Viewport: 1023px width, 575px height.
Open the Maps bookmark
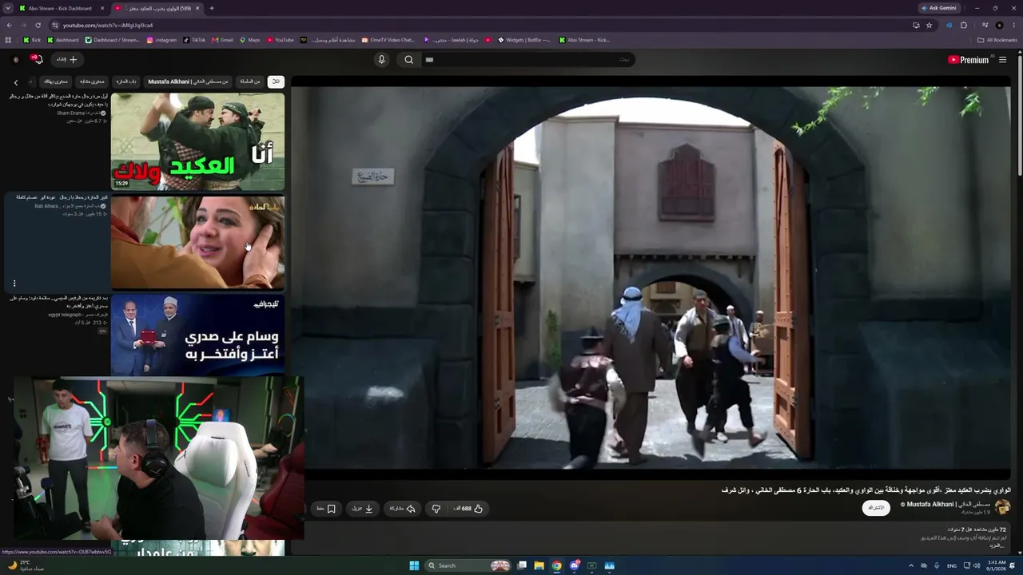pyautogui.click(x=250, y=40)
